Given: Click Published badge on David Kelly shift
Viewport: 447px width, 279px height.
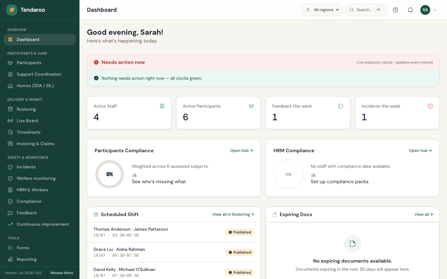Looking at the screenshot, I should tap(240, 272).
